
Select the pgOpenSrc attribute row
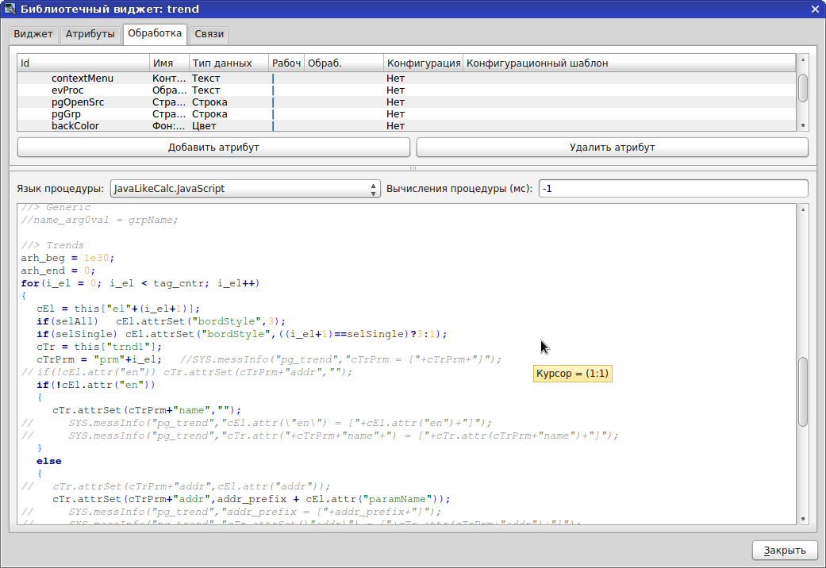[78, 102]
